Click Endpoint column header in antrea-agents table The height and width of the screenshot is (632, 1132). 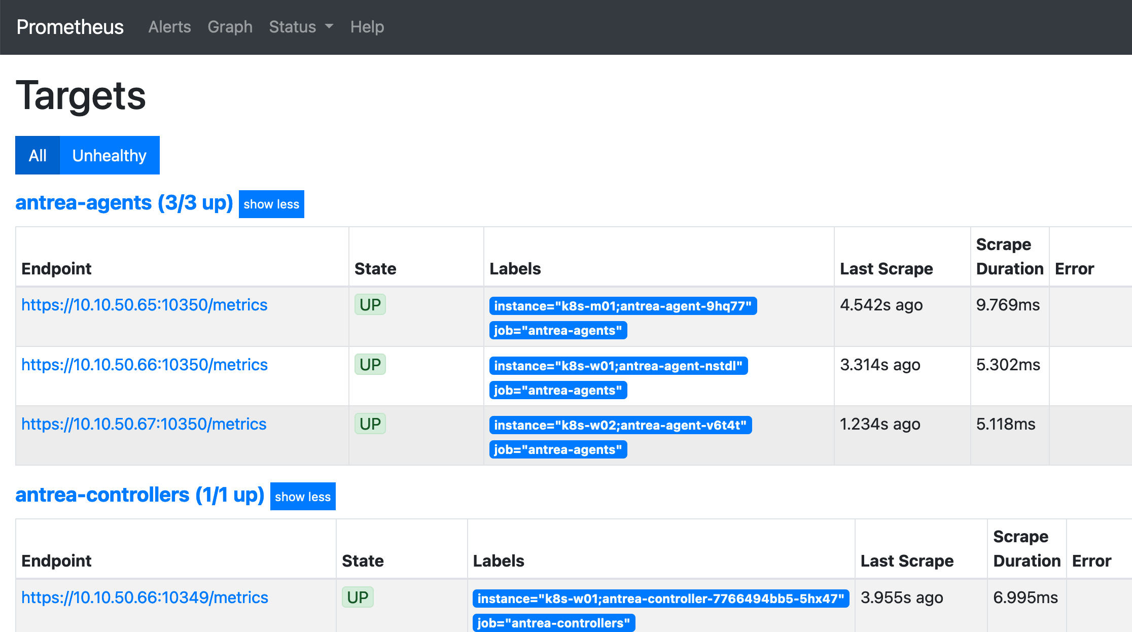pos(56,268)
